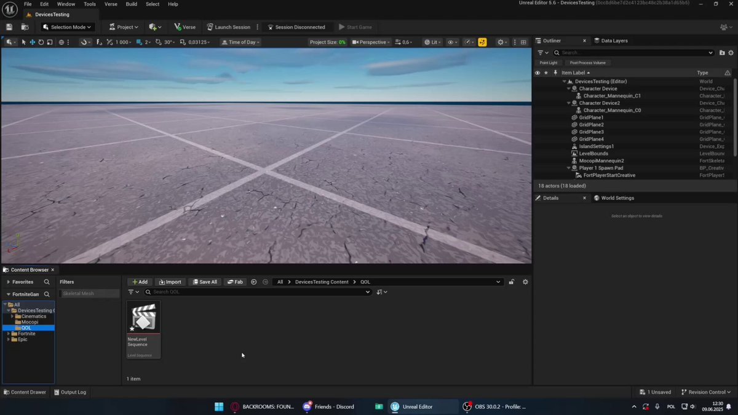Select the translate gizmo tool
The height and width of the screenshot is (415, 738).
(32, 42)
